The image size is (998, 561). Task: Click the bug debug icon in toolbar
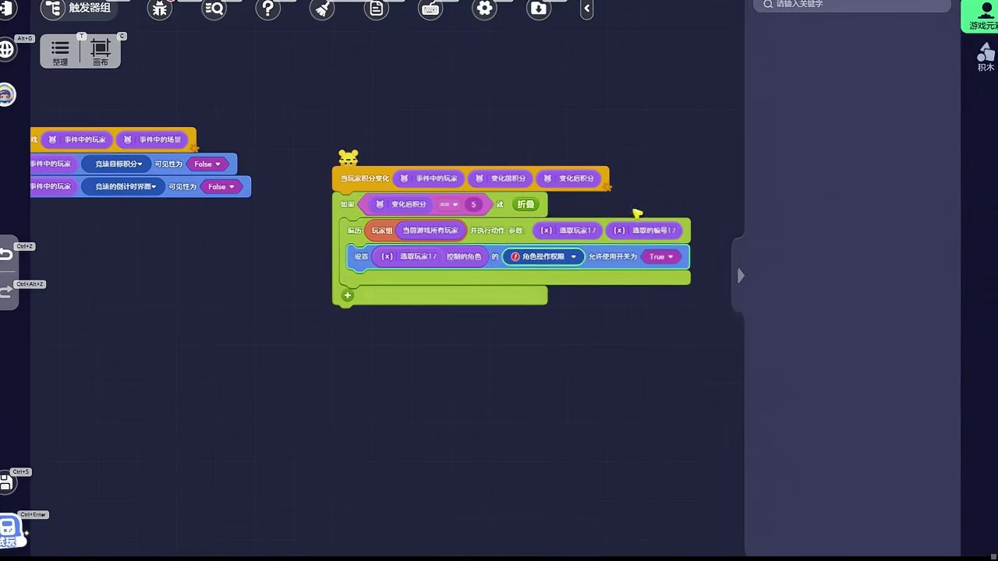[160, 9]
